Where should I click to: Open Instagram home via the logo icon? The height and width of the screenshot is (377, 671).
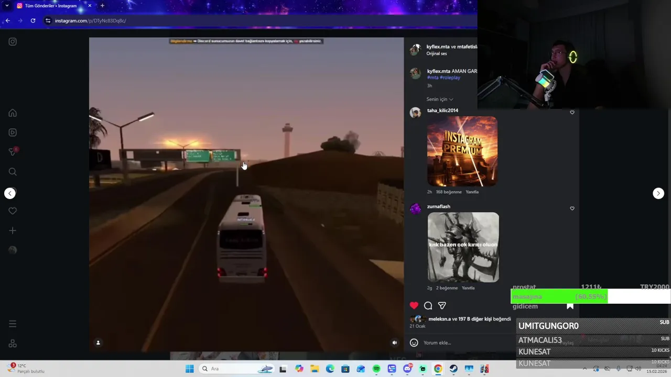click(x=13, y=42)
